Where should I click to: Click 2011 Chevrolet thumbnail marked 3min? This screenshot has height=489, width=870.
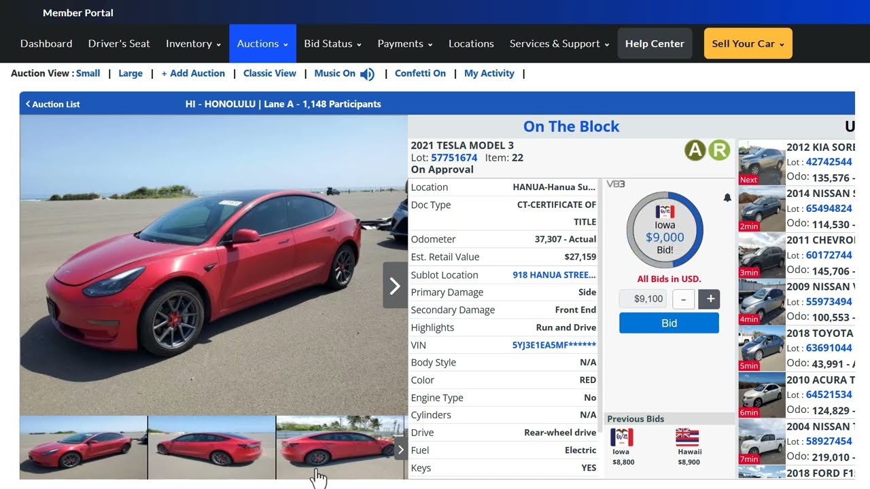point(762,256)
